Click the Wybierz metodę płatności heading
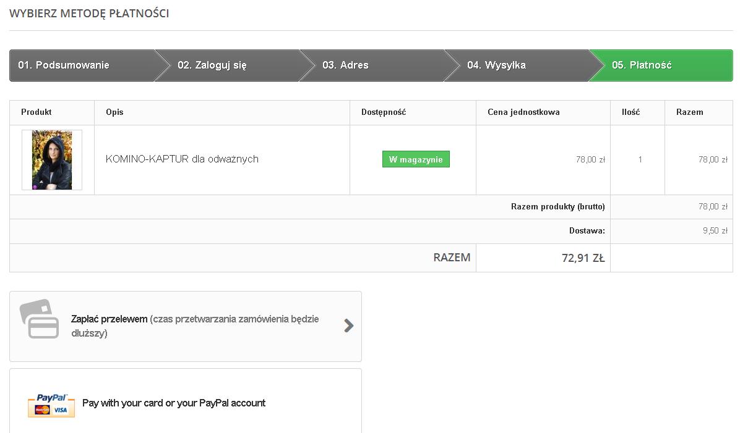740x433 pixels. (89, 14)
